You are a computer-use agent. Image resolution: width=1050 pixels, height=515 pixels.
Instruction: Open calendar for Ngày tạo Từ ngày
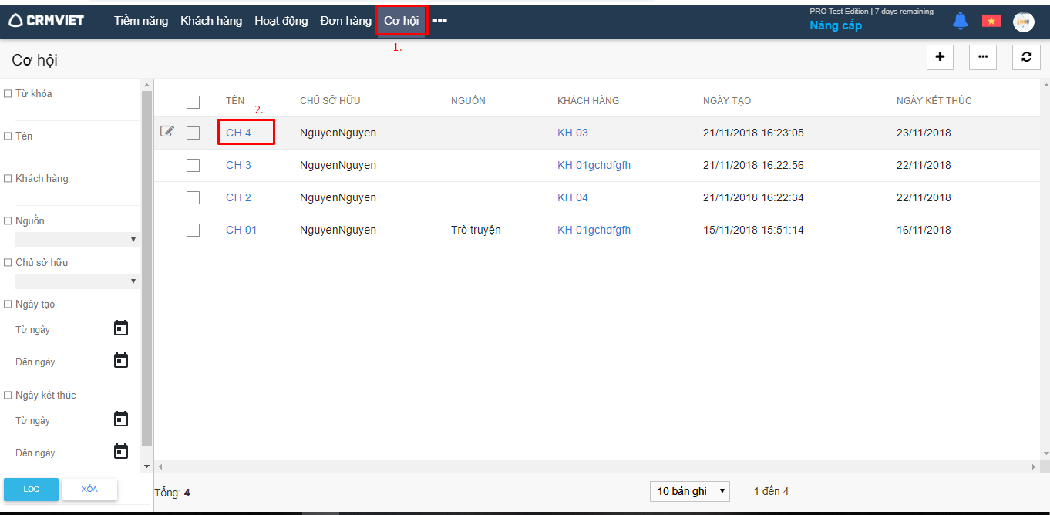pos(121,328)
